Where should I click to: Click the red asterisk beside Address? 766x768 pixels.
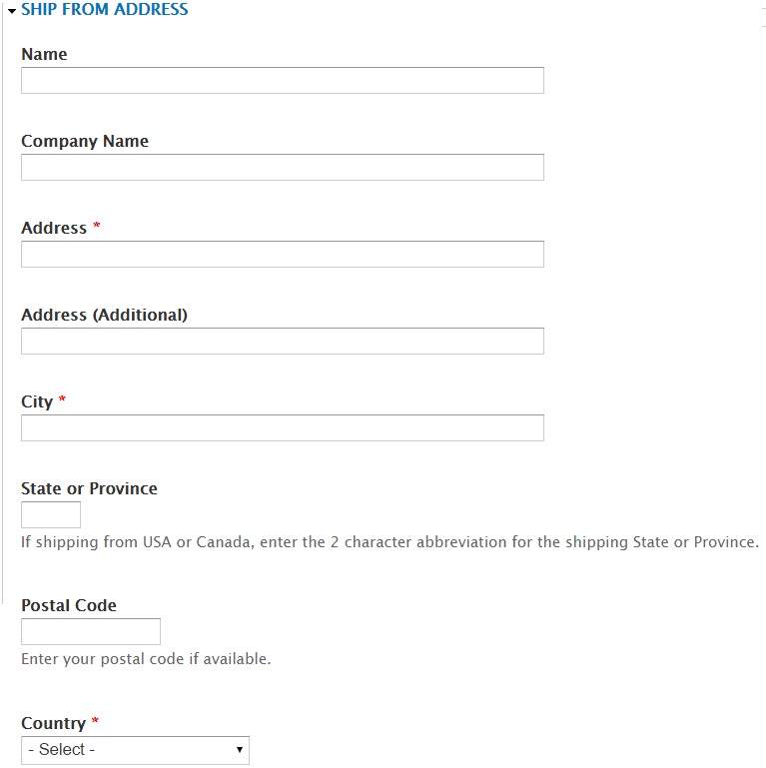tap(97, 226)
